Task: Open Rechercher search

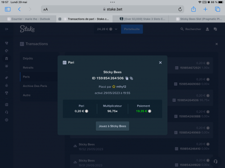Action: pyautogui.click(x=191, y=29)
